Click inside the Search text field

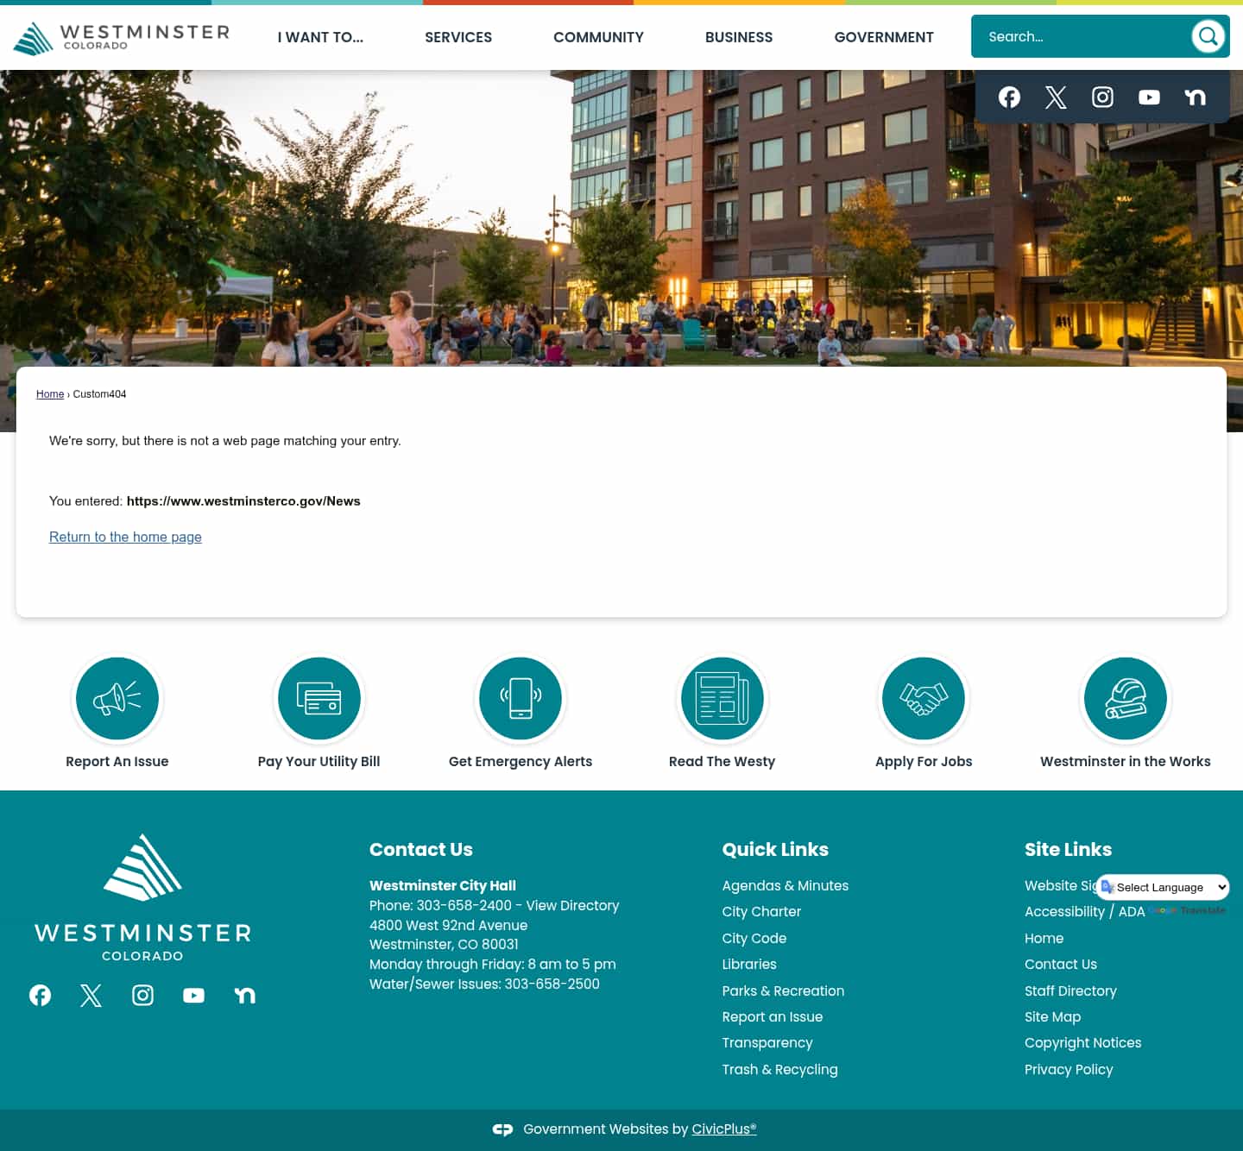click(x=1079, y=36)
